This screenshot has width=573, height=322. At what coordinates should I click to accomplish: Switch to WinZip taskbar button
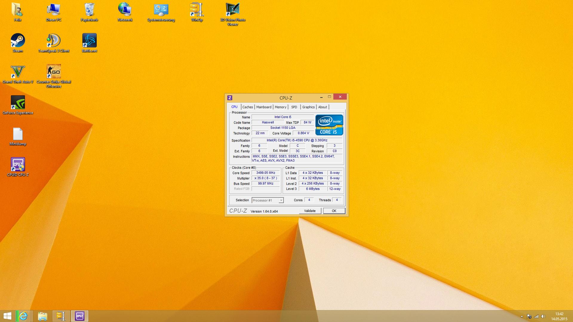(61, 316)
